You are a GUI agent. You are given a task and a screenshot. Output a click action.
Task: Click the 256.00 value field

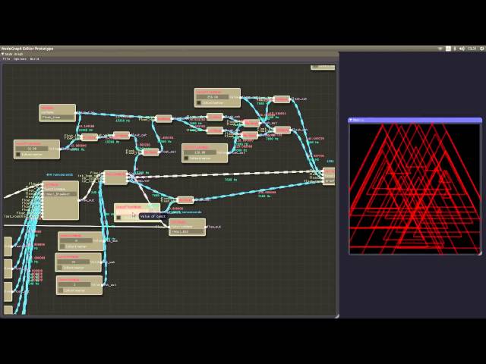(x=213, y=97)
